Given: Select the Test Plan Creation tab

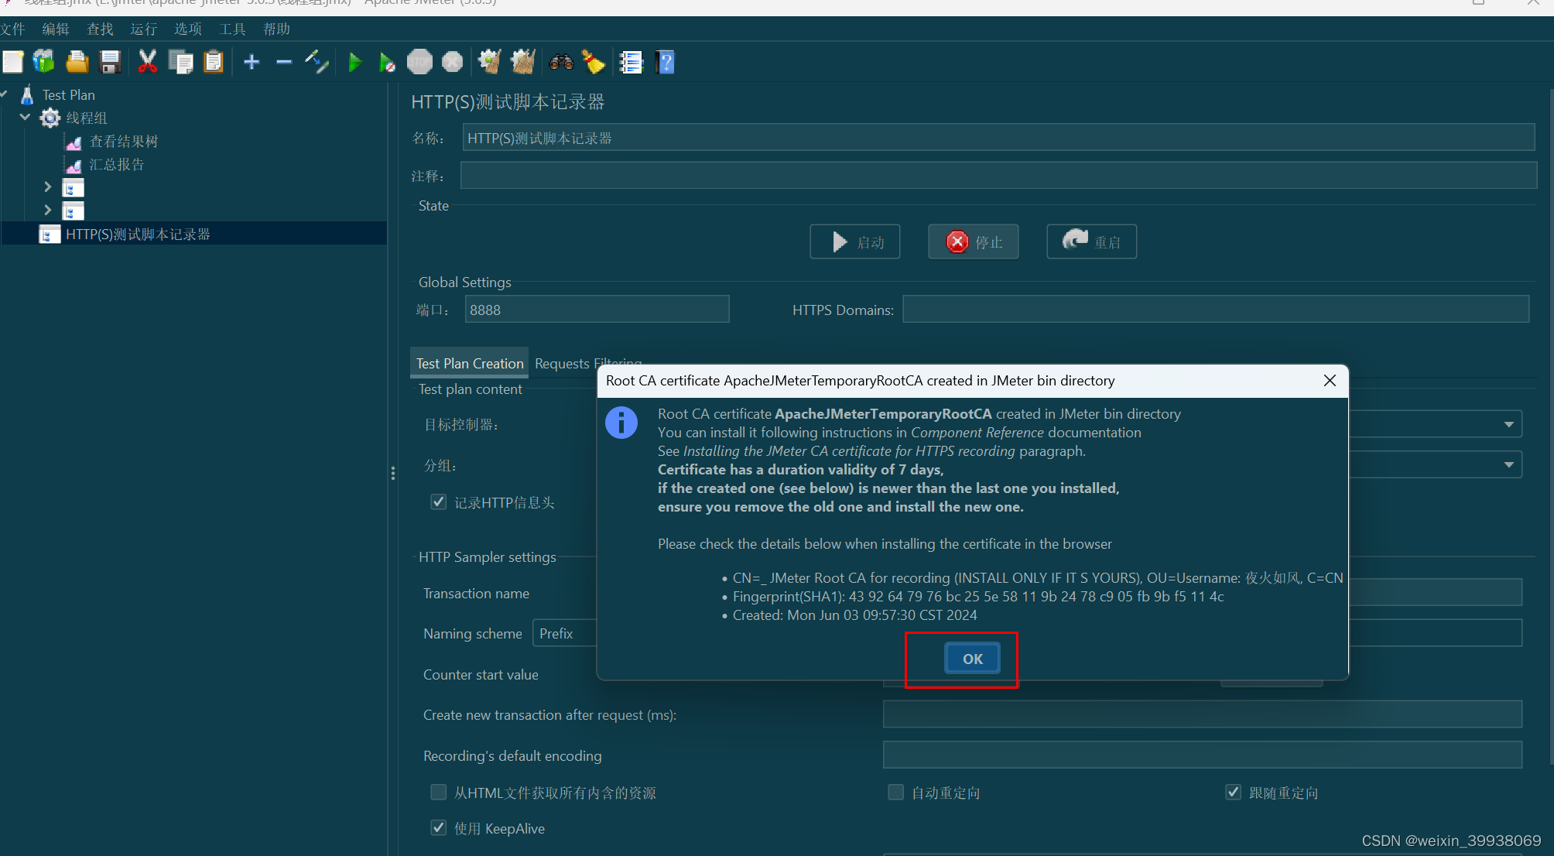Looking at the screenshot, I should [x=467, y=363].
